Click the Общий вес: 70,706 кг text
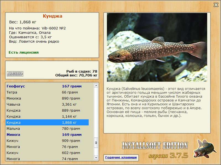Viewport: 221px width, 165px height. [76, 75]
